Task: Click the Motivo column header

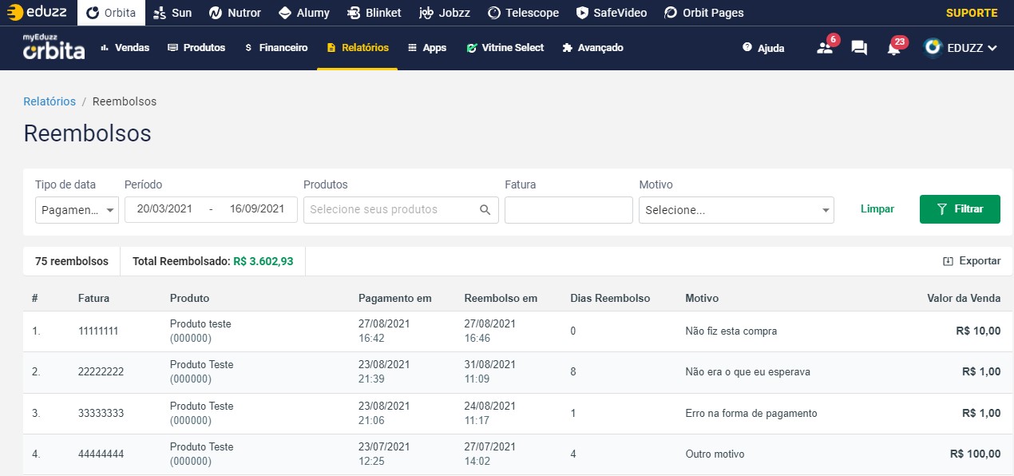Action: [702, 298]
